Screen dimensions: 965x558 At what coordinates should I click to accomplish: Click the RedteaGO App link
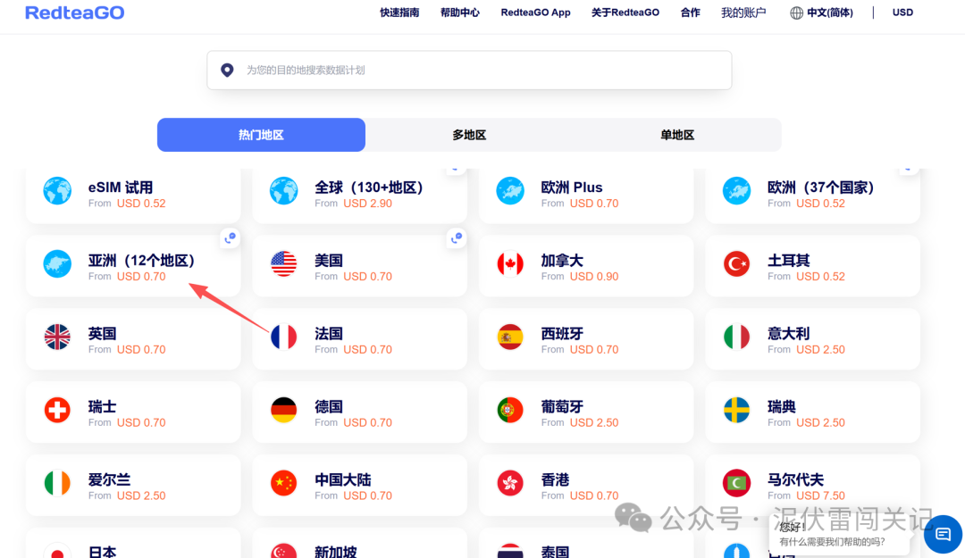535,12
